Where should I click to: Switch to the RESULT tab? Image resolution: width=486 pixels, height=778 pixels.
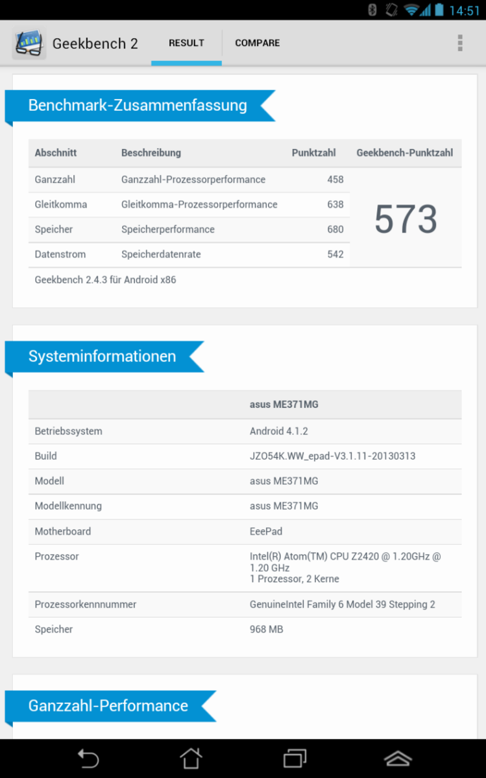[186, 43]
